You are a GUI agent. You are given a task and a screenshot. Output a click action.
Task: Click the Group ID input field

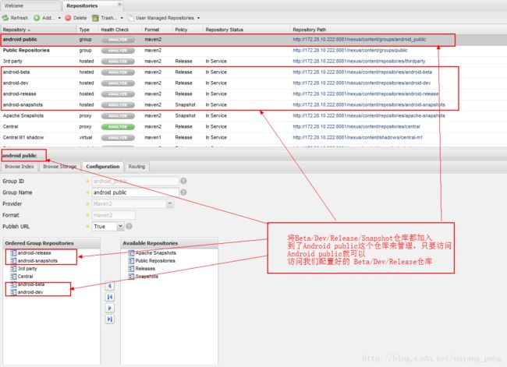[135, 182]
